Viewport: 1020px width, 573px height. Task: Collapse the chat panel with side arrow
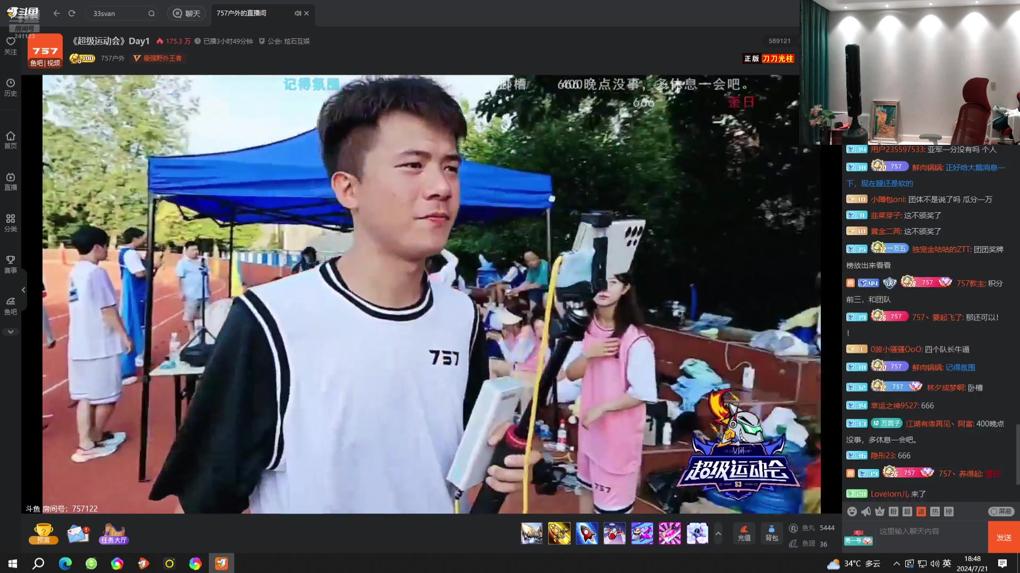click(x=23, y=290)
